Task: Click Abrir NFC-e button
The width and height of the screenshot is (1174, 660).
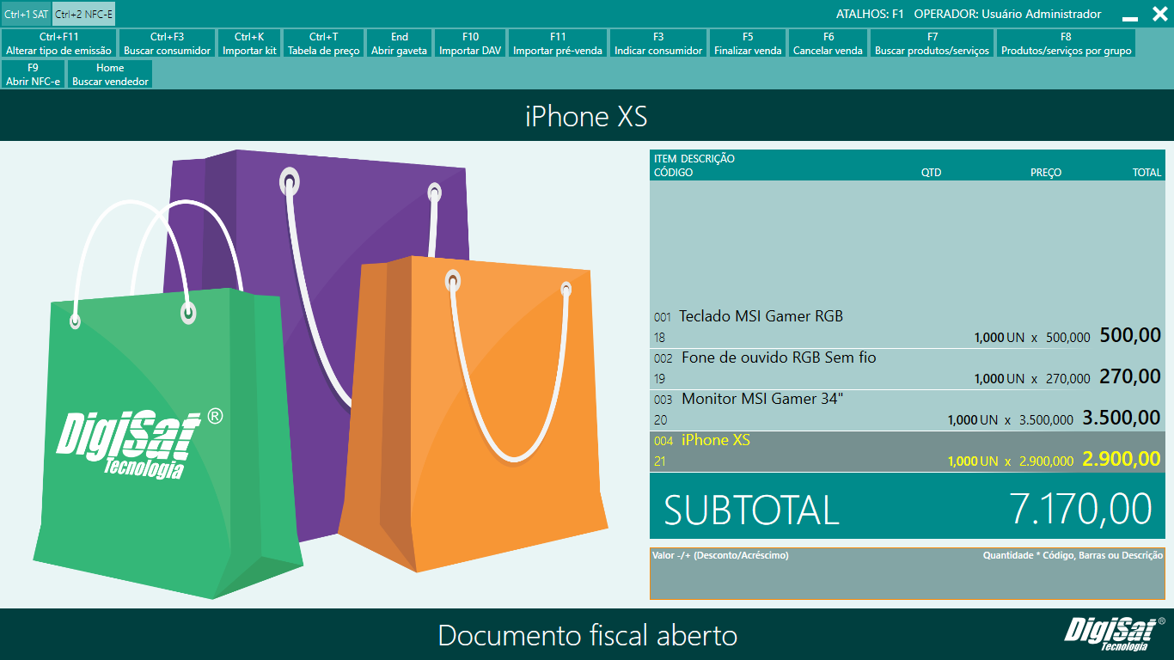Action: point(34,74)
